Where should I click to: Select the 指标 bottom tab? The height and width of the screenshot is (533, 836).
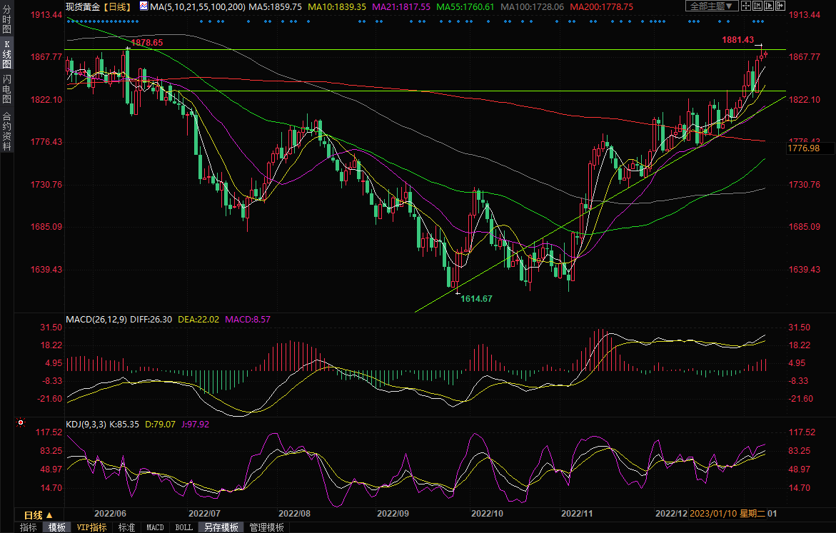(x=29, y=527)
